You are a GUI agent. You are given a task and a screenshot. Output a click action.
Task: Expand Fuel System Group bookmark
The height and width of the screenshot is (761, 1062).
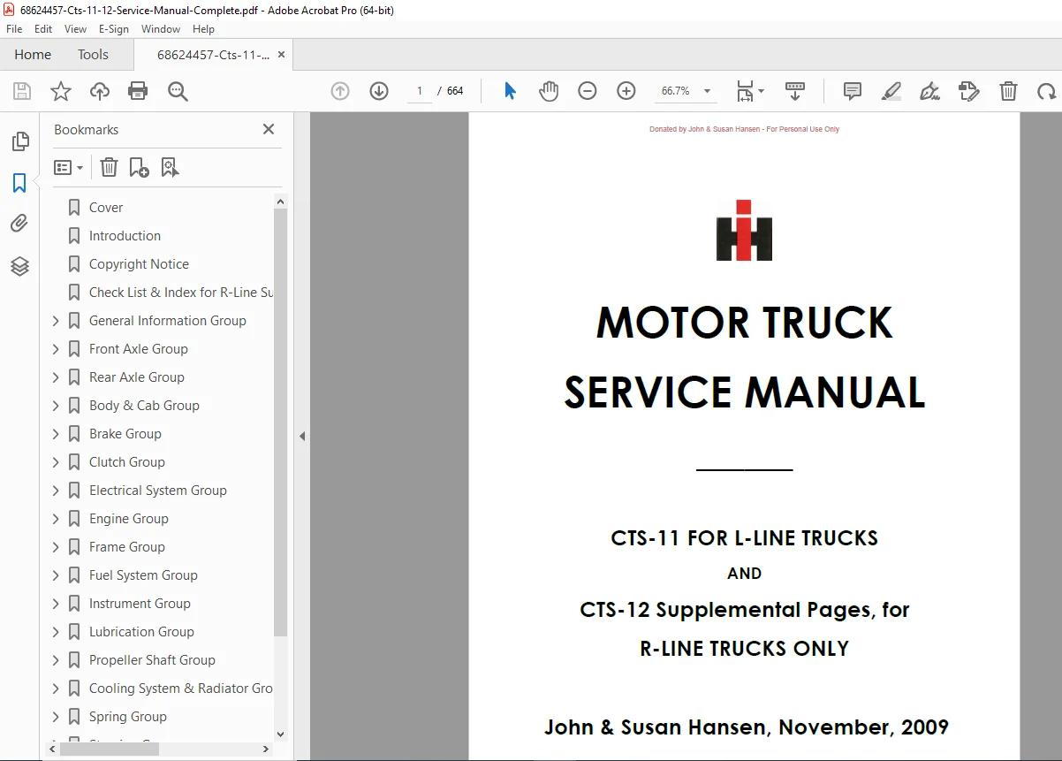click(x=56, y=575)
